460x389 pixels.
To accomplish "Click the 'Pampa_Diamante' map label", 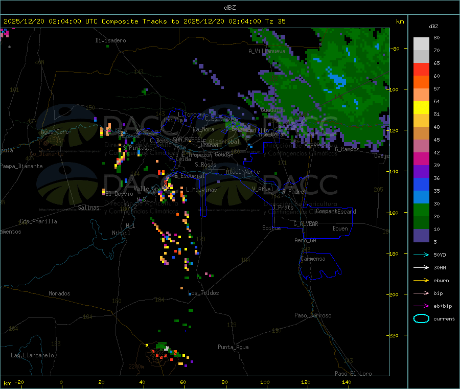I will pos(21,166).
